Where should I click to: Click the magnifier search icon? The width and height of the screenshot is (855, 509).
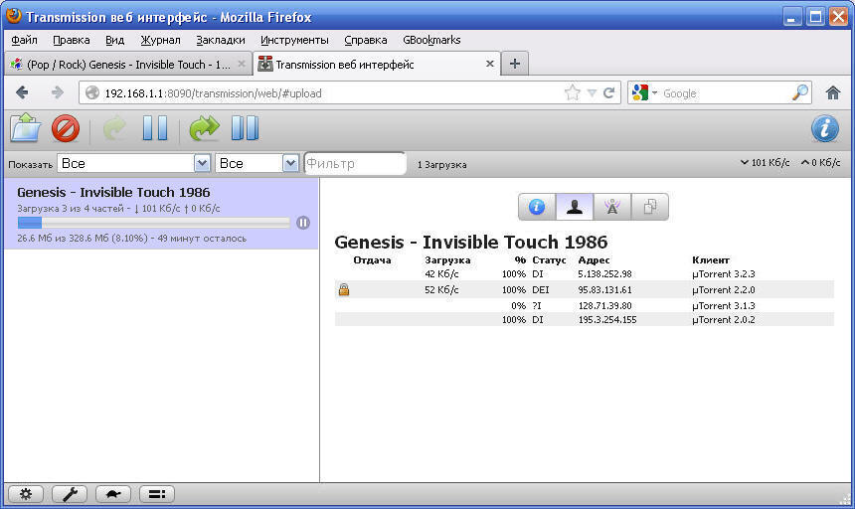(x=800, y=92)
